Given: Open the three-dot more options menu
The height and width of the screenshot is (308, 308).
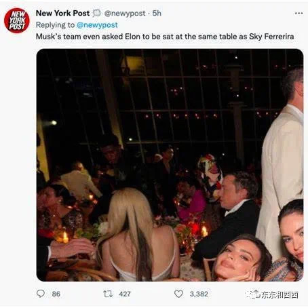Looking at the screenshot, I should [299, 14].
